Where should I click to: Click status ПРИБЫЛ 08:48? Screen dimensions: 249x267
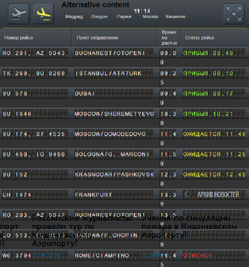click(208, 53)
